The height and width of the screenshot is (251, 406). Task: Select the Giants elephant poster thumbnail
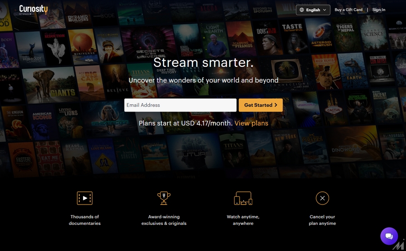tap(50, 84)
